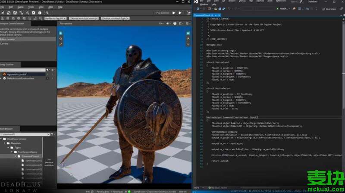The image size is (345, 193).
Task: Open the Entity Outliner filter icon
Action: point(47,70)
